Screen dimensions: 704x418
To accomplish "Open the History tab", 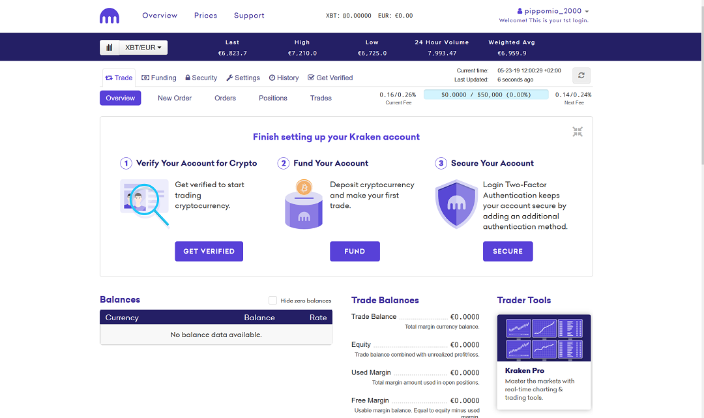I will pos(284,78).
